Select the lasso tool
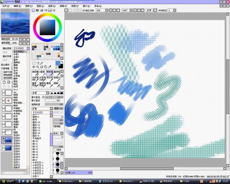This screenshot has height=184, width=230. (x=38, y=63)
